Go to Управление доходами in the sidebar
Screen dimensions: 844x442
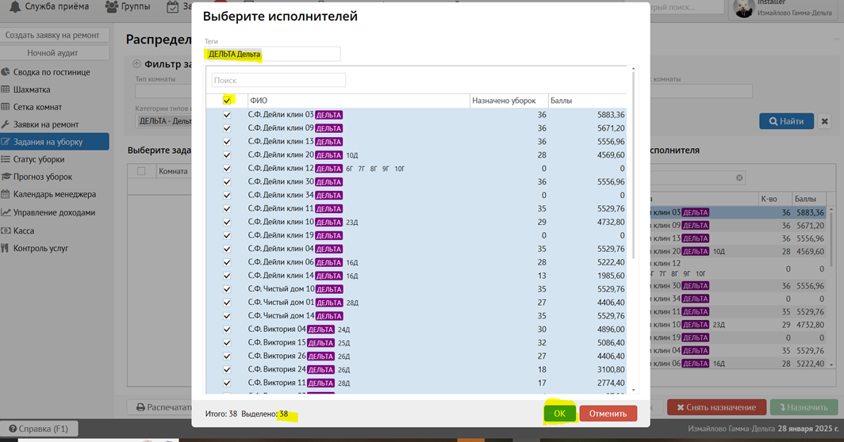(x=53, y=212)
